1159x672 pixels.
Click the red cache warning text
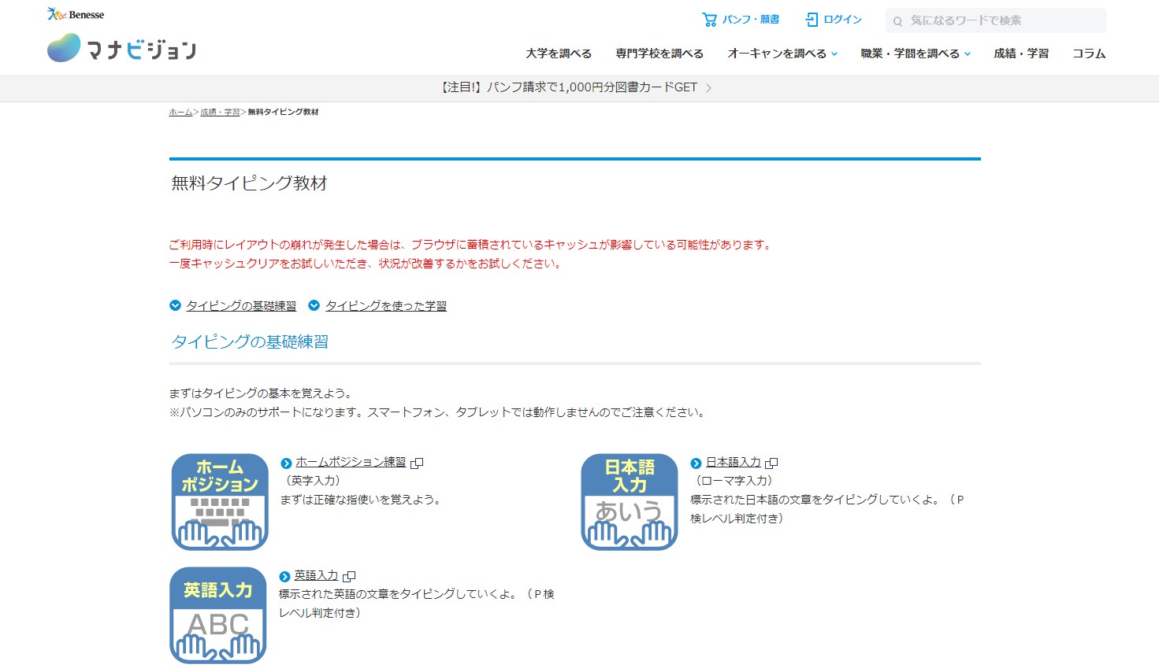[471, 254]
